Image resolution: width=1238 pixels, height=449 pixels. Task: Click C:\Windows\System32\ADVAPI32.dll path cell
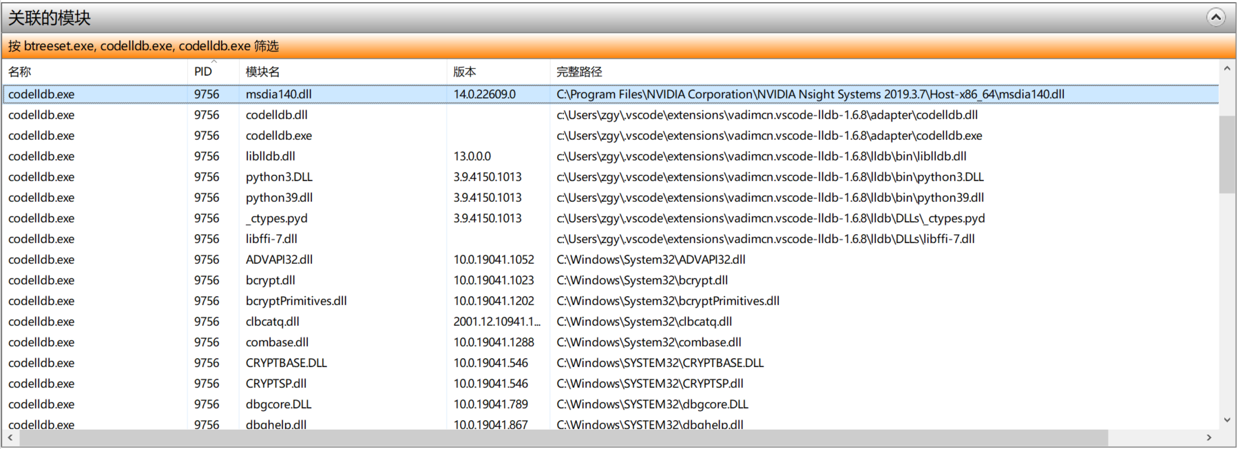tap(651, 260)
